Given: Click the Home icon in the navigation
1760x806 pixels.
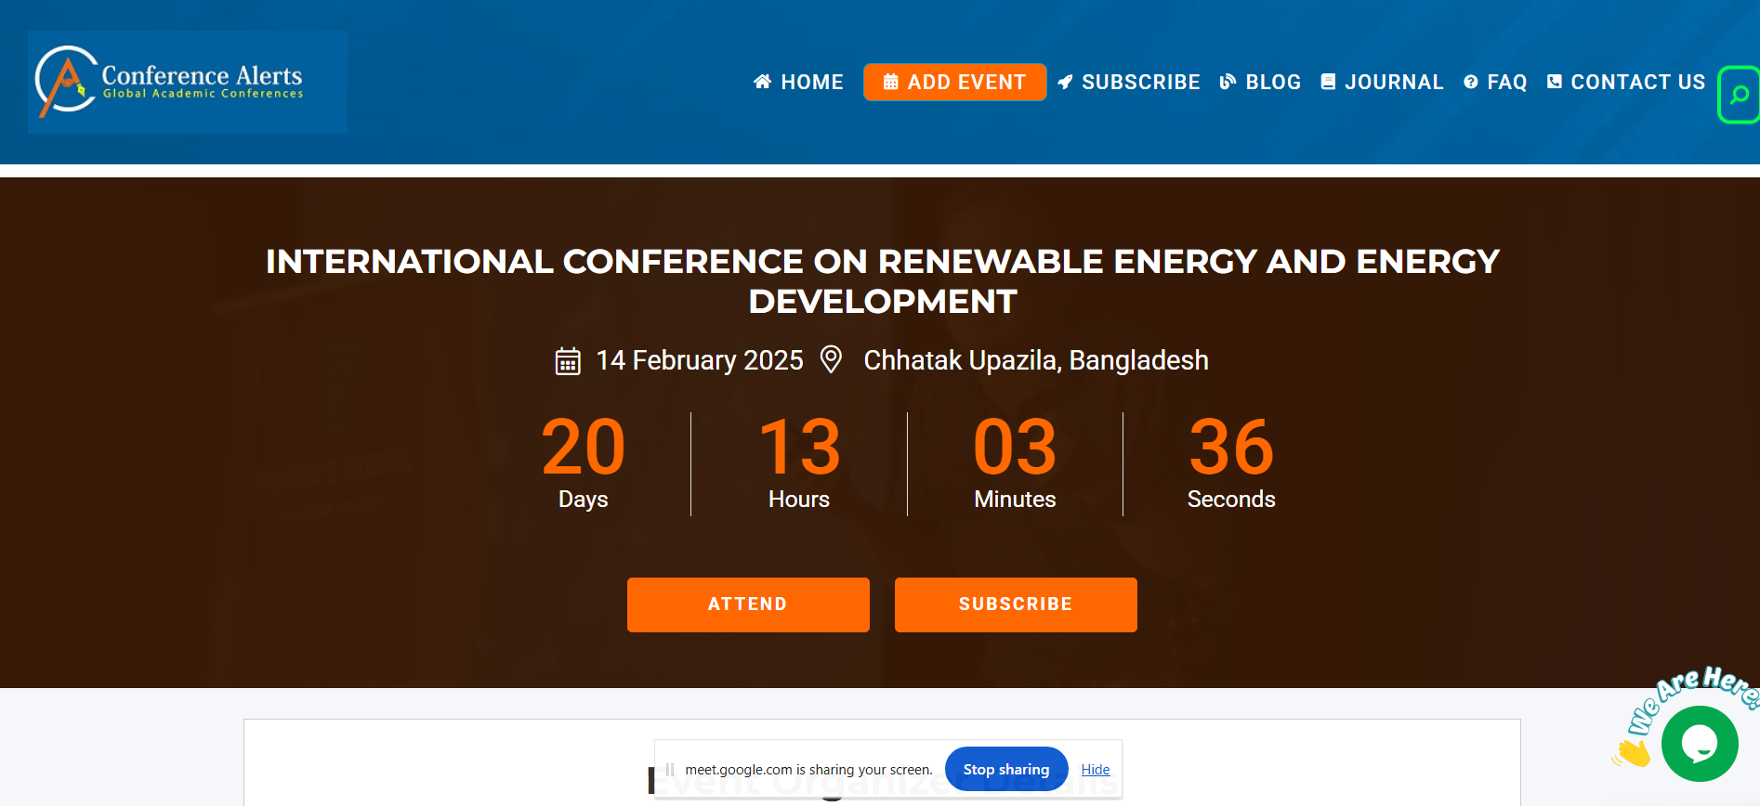Looking at the screenshot, I should [762, 82].
